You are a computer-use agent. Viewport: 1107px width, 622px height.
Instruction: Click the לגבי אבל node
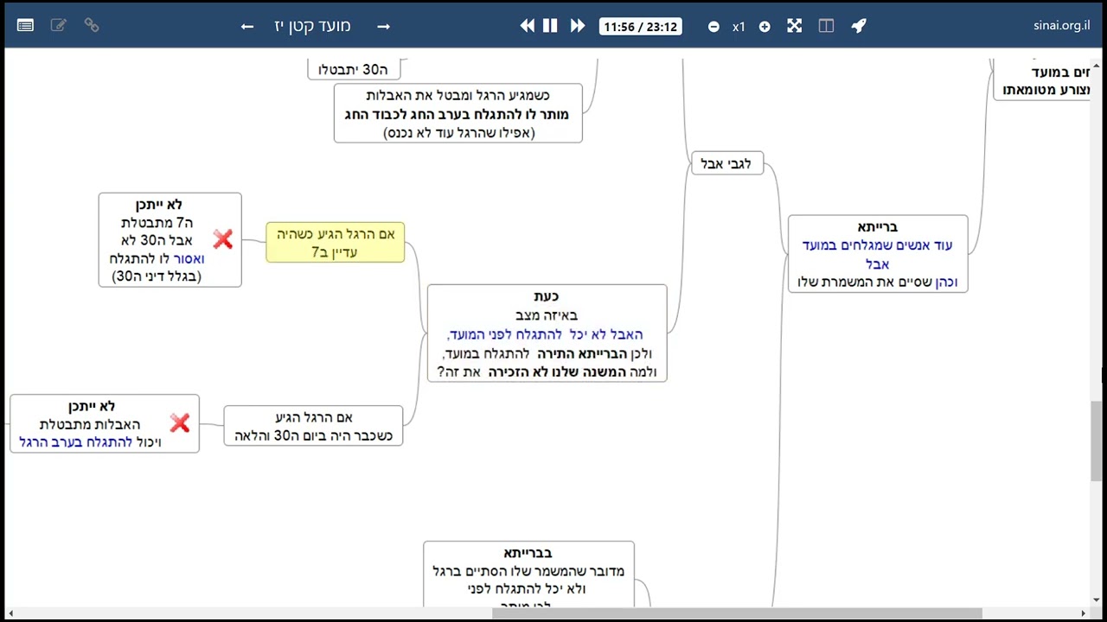[x=726, y=163]
